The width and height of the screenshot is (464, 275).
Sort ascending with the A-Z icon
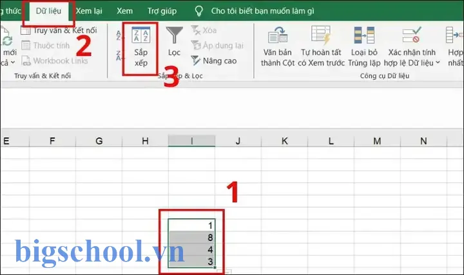[119, 35]
